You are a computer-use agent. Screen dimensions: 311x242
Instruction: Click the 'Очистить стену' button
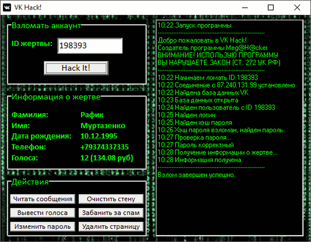[x=111, y=199]
